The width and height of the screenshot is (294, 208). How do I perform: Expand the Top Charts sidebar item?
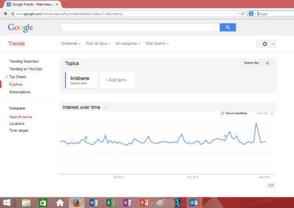point(17,77)
